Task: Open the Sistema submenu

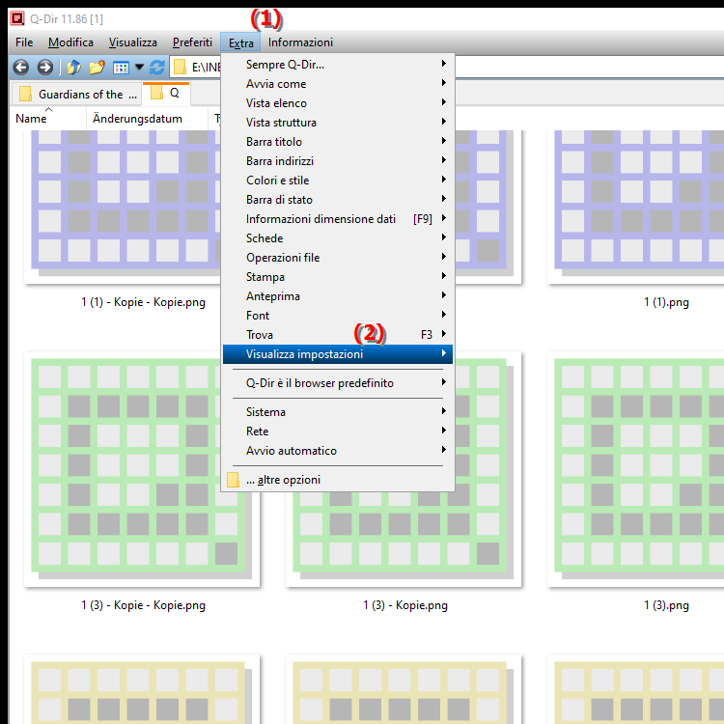Action: click(x=338, y=412)
